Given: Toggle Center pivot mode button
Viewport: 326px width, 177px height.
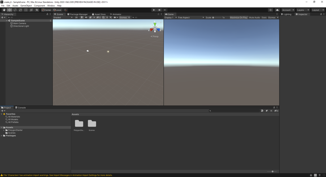Looking at the screenshot, I should tap(46, 10).
